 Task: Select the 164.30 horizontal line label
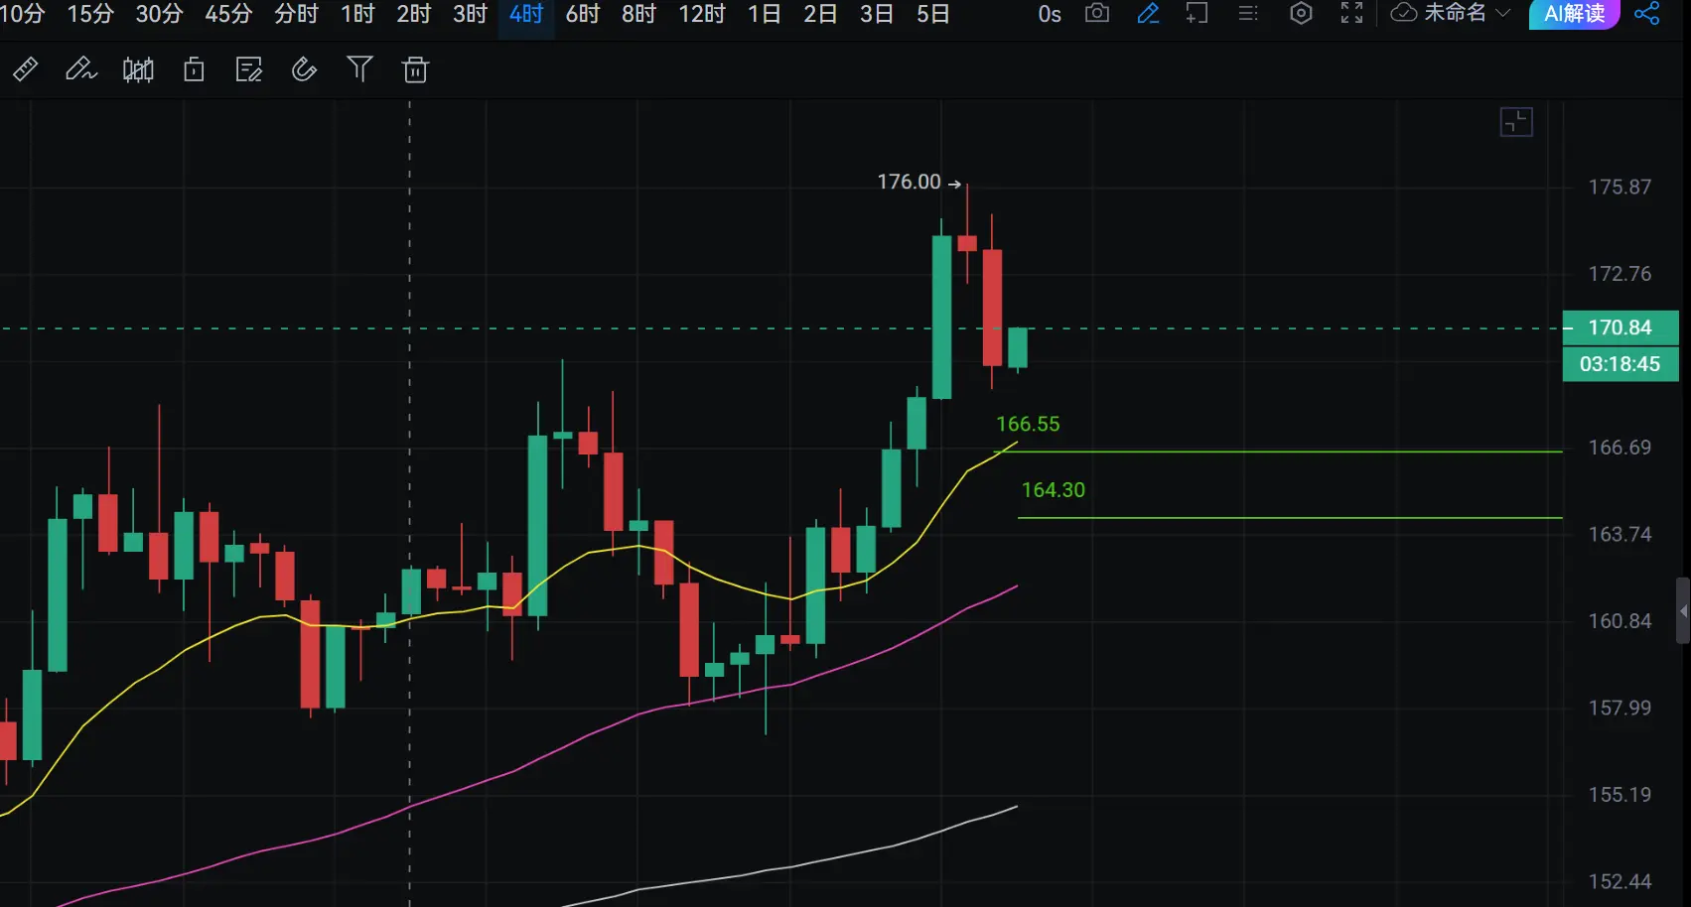pos(1054,489)
